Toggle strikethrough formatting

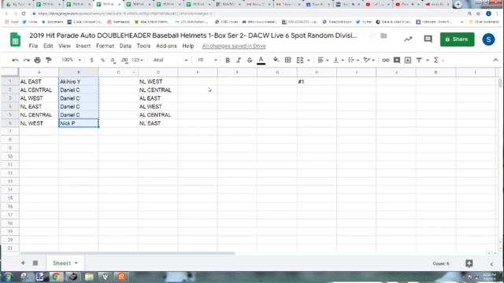point(250,60)
